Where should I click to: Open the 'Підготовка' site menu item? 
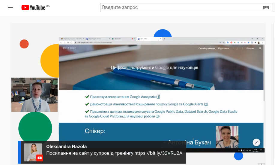click(223, 48)
